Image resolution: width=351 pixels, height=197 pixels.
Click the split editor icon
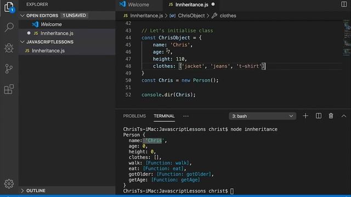(344, 4)
